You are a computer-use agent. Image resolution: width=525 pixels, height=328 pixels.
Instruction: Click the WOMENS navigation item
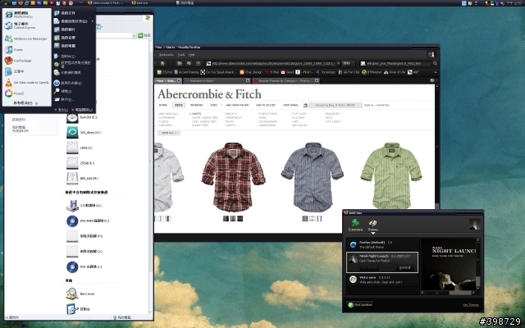(197, 105)
